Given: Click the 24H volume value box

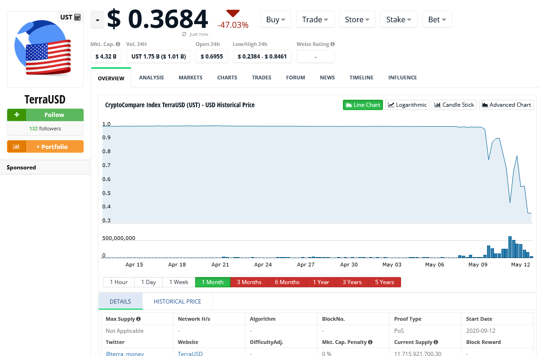Looking at the screenshot, I should 158,57.
